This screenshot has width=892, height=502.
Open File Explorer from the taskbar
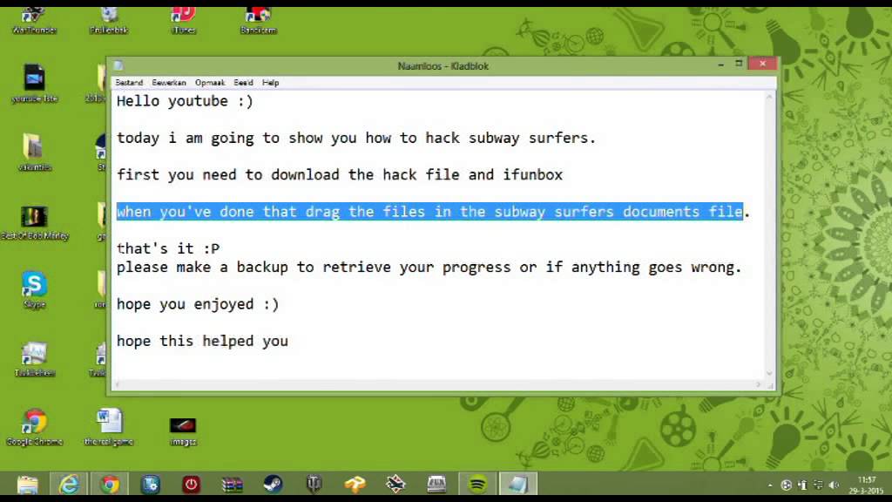pyautogui.click(x=27, y=485)
